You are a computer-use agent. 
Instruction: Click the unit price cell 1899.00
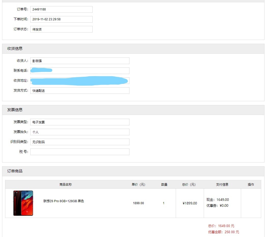tap(138, 203)
